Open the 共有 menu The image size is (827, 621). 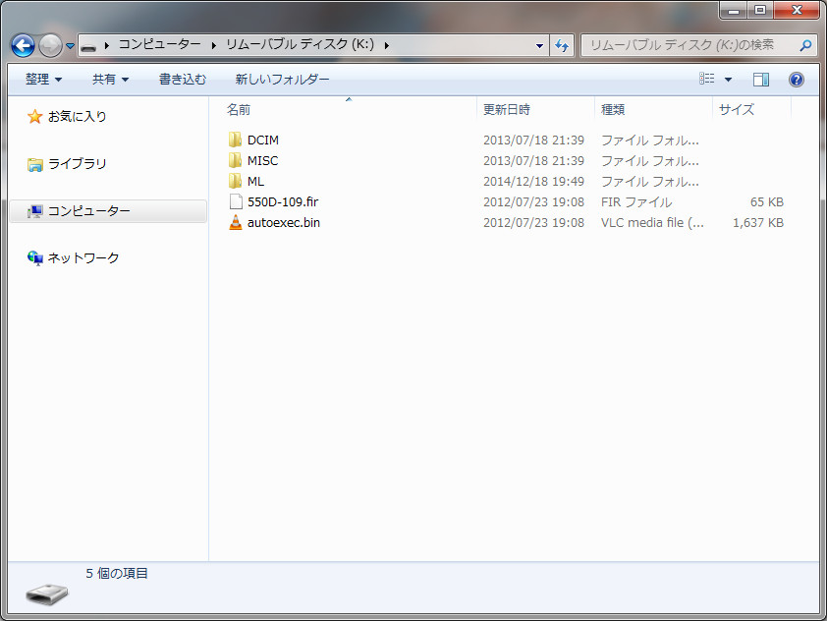point(110,80)
